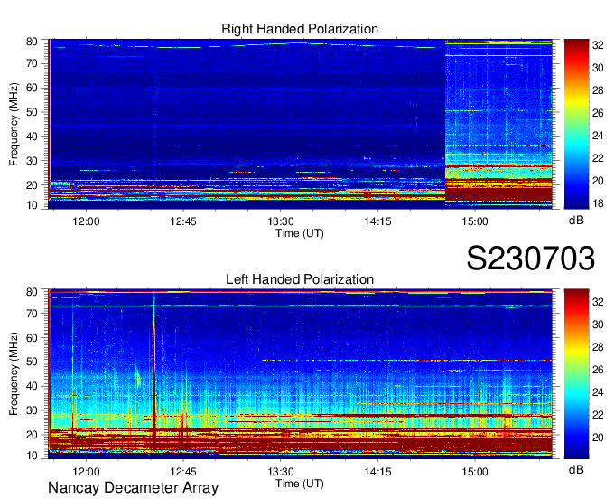The image size is (614, 499).
Task: Click the 30 dB label on Left Handed color bar
Action: [x=598, y=325]
